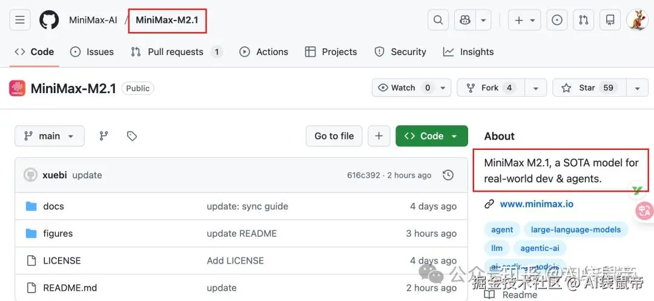Image resolution: width=654 pixels, height=301 pixels.
Task: Star the MiniMax-M2.1 repository
Action: [589, 88]
